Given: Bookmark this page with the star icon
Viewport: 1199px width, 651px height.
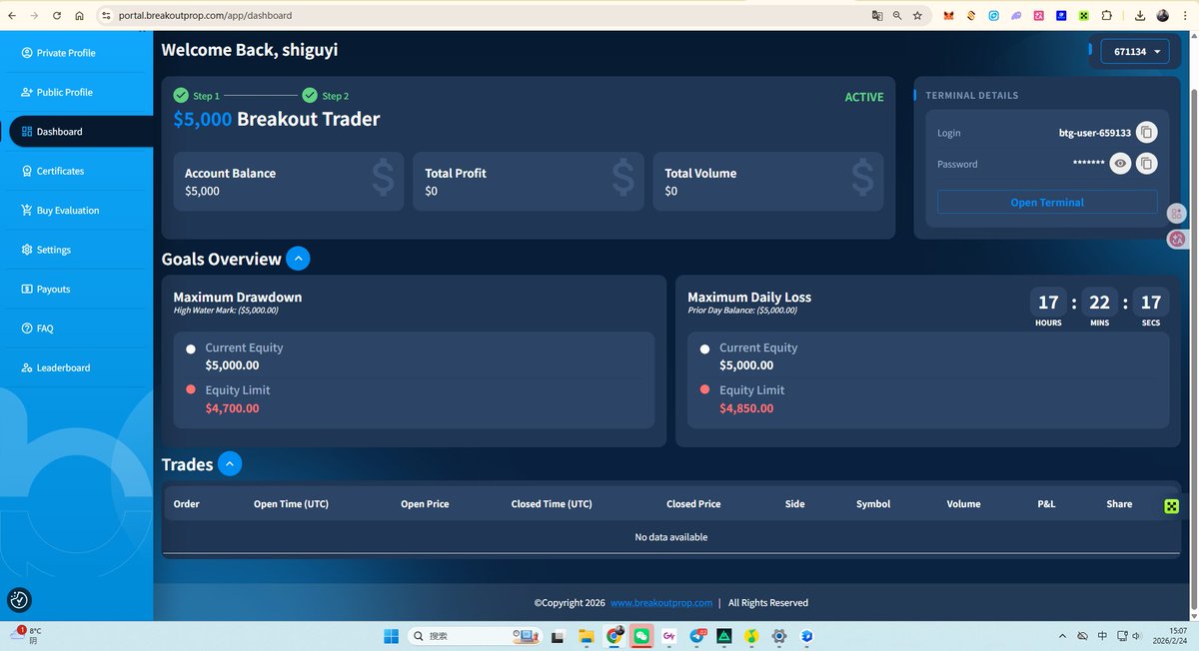Looking at the screenshot, I should point(917,16).
